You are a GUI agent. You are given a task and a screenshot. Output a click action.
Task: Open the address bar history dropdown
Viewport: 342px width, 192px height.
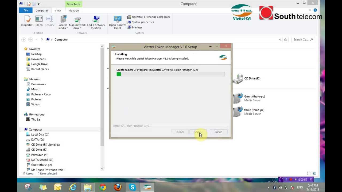pyautogui.click(x=280, y=40)
